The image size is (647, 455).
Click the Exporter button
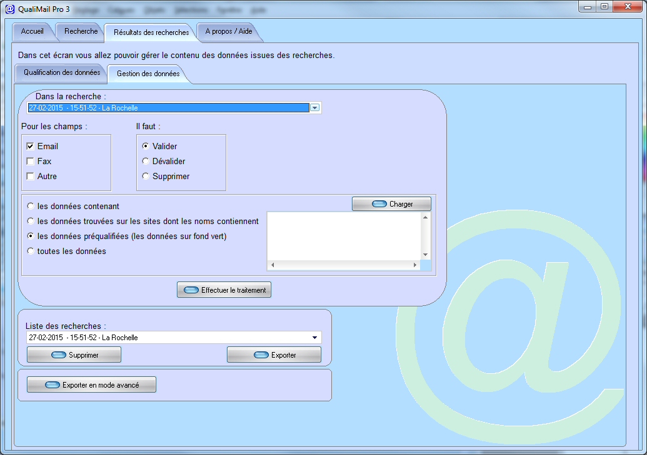[x=274, y=355]
